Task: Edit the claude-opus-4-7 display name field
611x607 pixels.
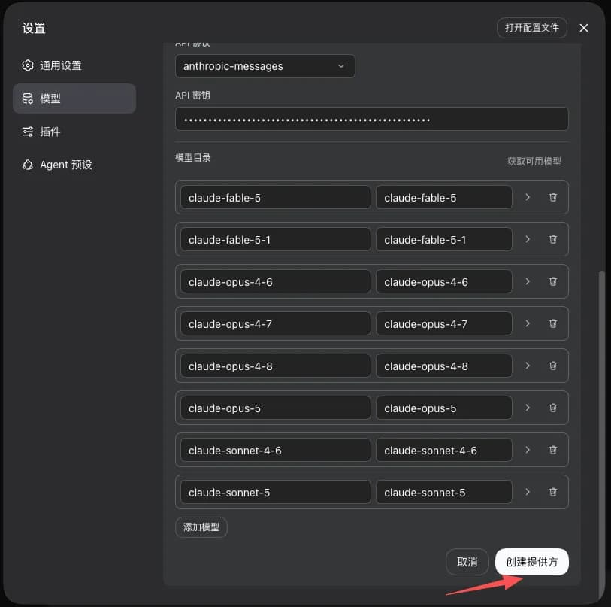Action: click(x=444, y=323)
